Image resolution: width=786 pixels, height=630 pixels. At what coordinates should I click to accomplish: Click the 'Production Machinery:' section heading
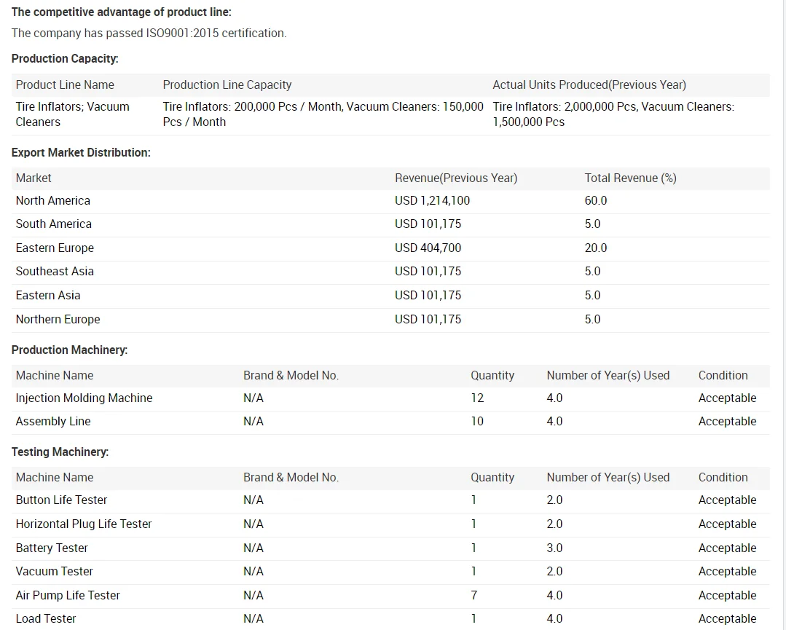tap(69, 350)
